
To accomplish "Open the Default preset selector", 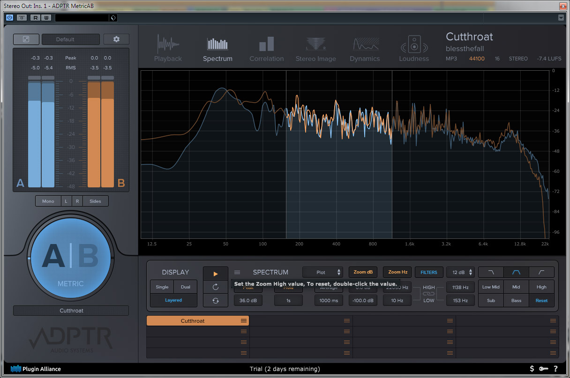I will click(71, 39).
